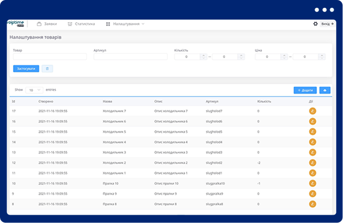Click the Додати add button
This screenshot has width=343, height=223.
pyautogui.click(x=305, y=90)
